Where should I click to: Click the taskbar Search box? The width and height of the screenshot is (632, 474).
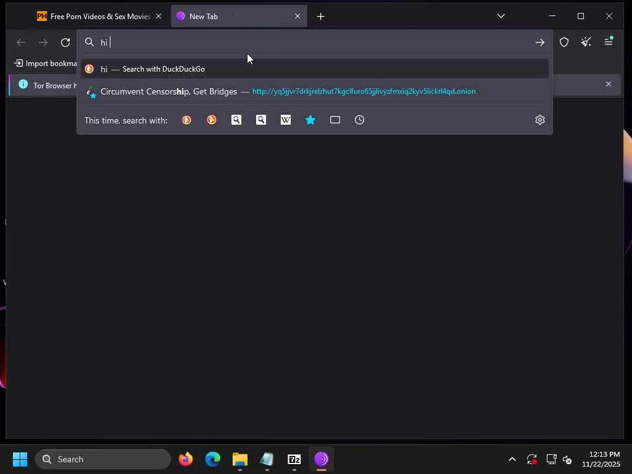click(103, 459)
